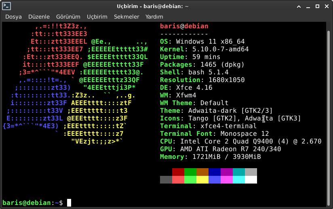
Task: Close the terminal window
Action: (x=327, y=6)
